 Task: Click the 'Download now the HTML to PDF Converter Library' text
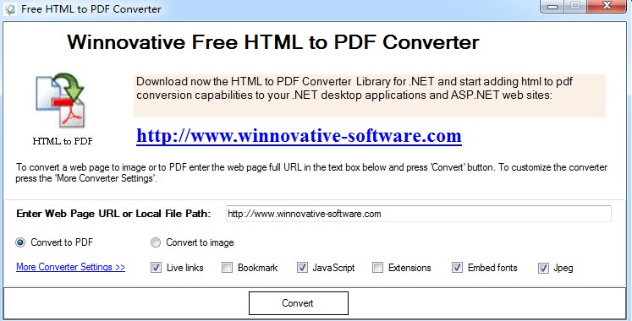tap(354, 89)
